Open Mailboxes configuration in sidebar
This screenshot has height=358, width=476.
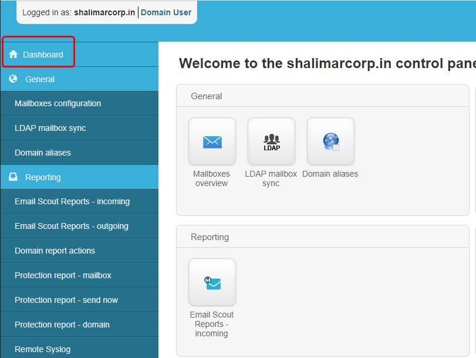(58, 104)
